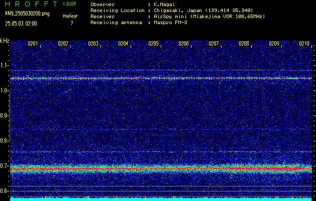Click the 0.8 frequency axis label
The image size is (316, 201).
4,141
